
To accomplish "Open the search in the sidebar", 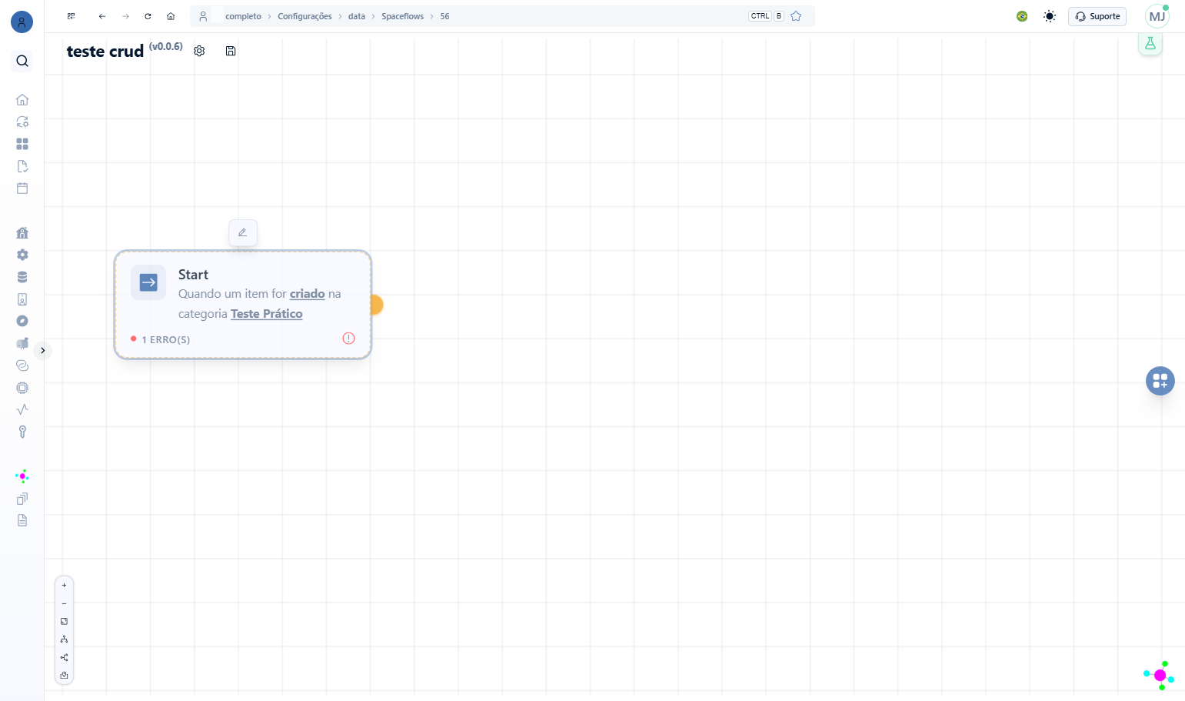I will click(x=22, y=61).
